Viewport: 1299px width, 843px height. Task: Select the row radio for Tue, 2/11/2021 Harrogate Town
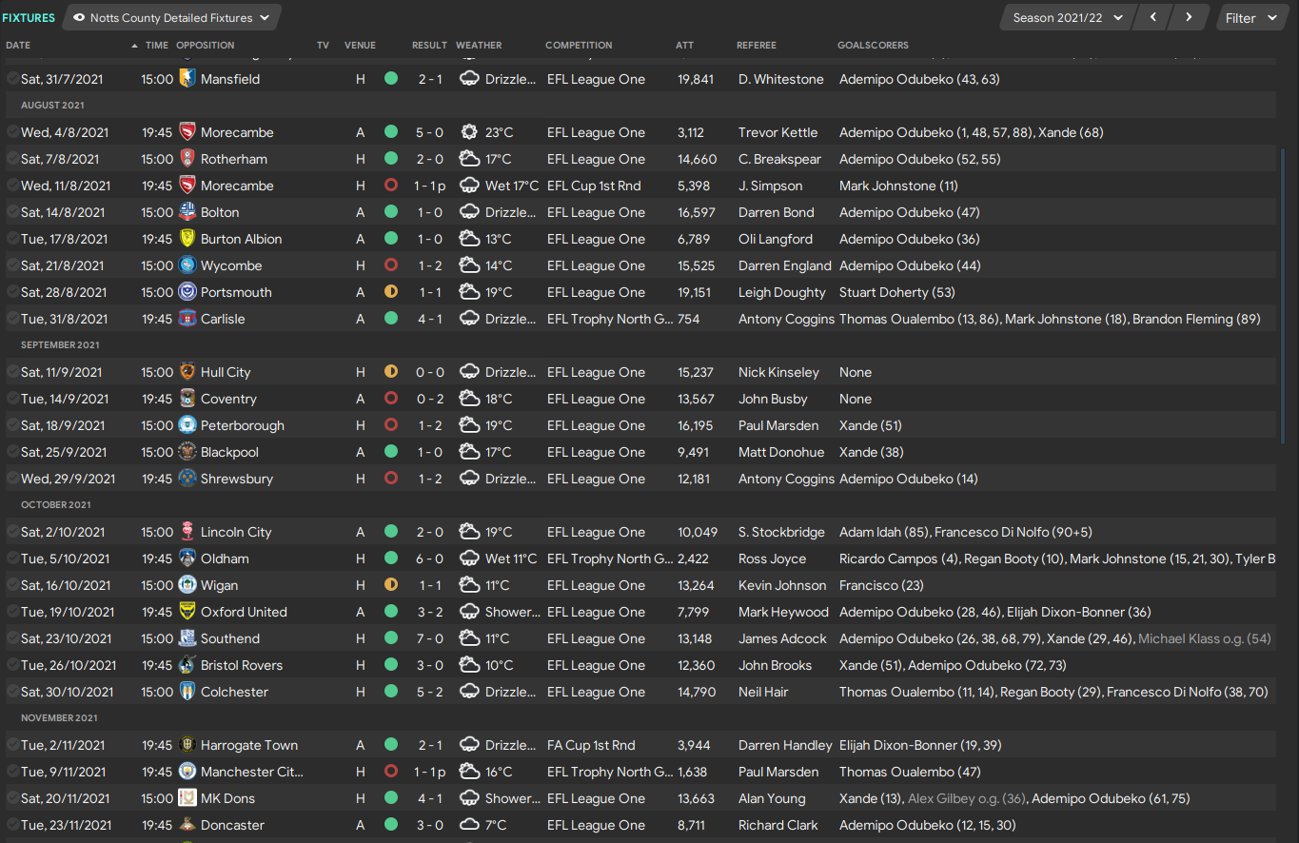click(12, 745)
